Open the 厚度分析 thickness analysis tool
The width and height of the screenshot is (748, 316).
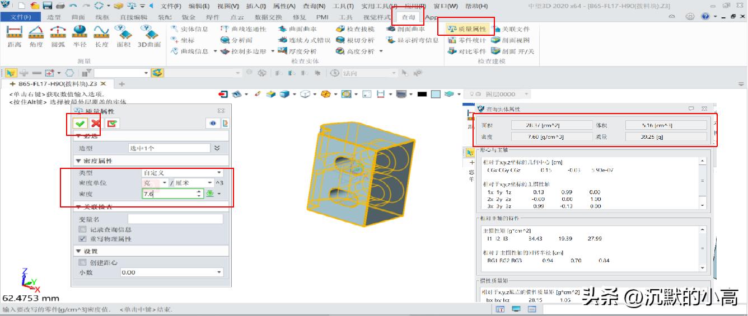click(x=298, y=51)
